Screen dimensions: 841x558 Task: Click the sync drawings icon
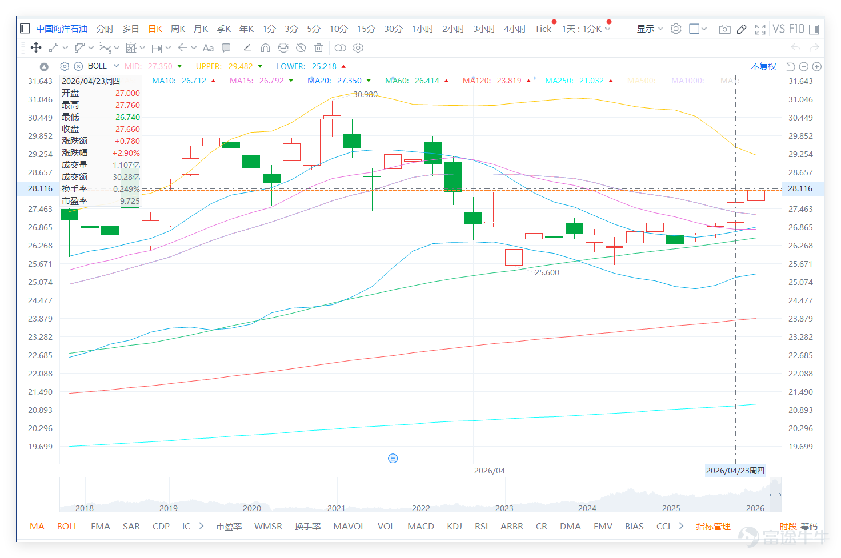point(283,48)
